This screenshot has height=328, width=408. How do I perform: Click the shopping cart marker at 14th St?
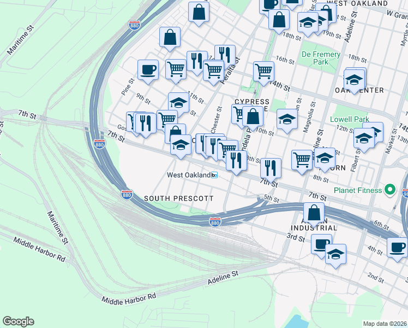click(263, 73)
